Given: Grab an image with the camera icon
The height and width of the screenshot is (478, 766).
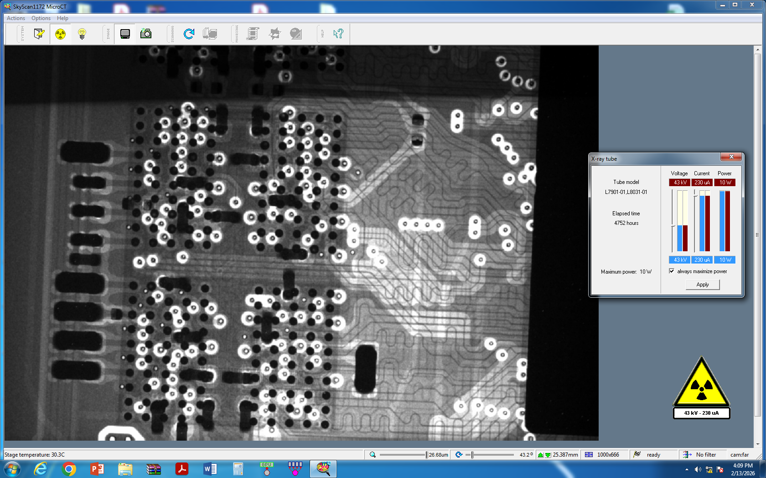Looking at the screenshot, I should [x=146, y=34].
